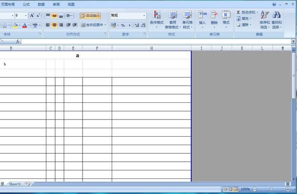Select the Sheet1 worksheet tab
297x194 pixels.
(15, 184)
